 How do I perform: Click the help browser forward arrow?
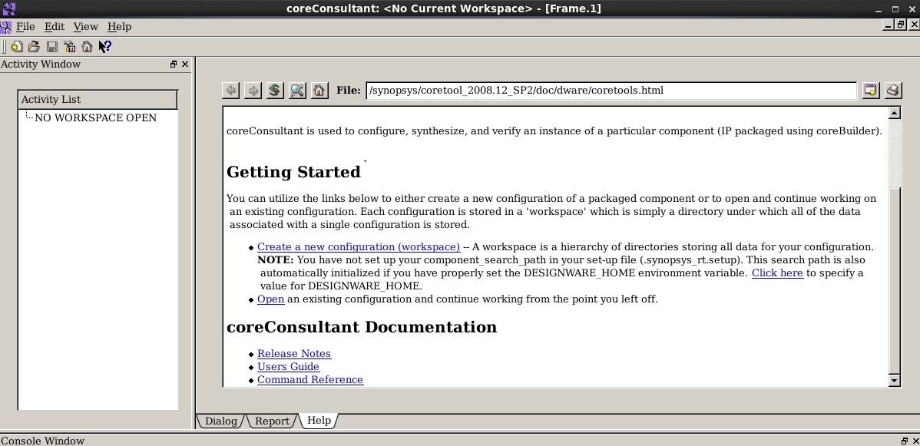click(253, 91)
